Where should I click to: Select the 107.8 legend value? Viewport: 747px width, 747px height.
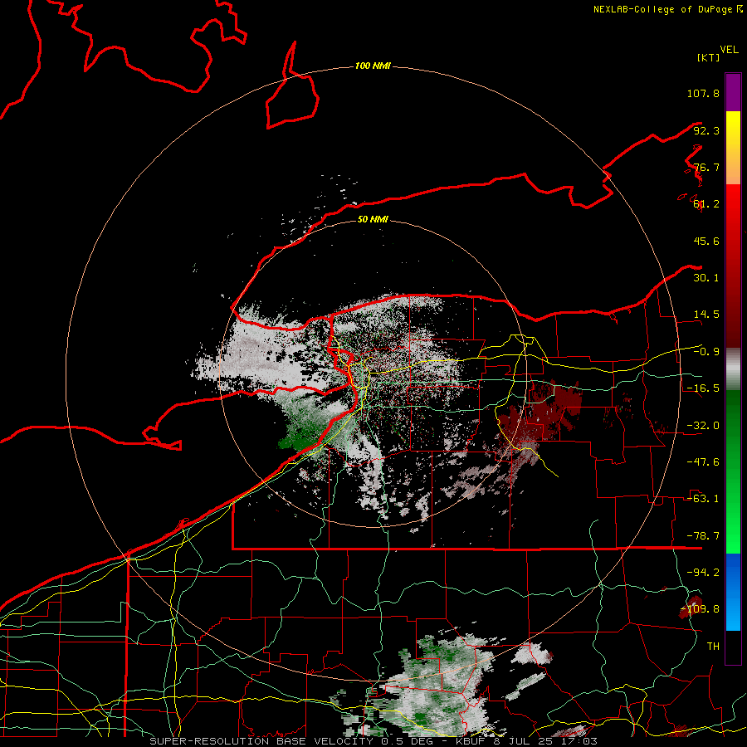coord(703,93)
